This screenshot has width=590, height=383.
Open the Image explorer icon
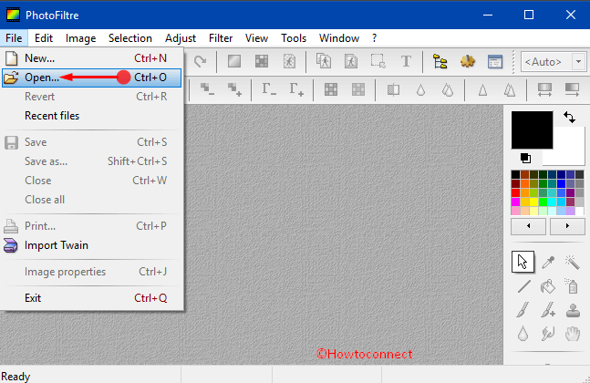coord(440,61)
